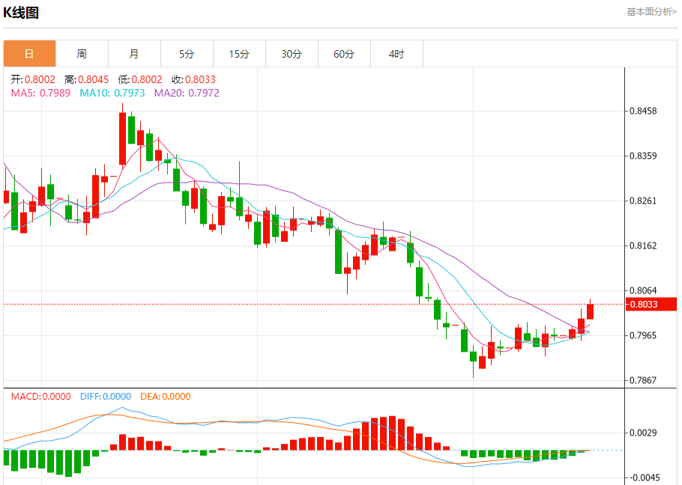Image resolution: width=682 pixels, height=485 pixels.
Task: Switch to the 月 monthly tab
Action: [x=134, y=54]
